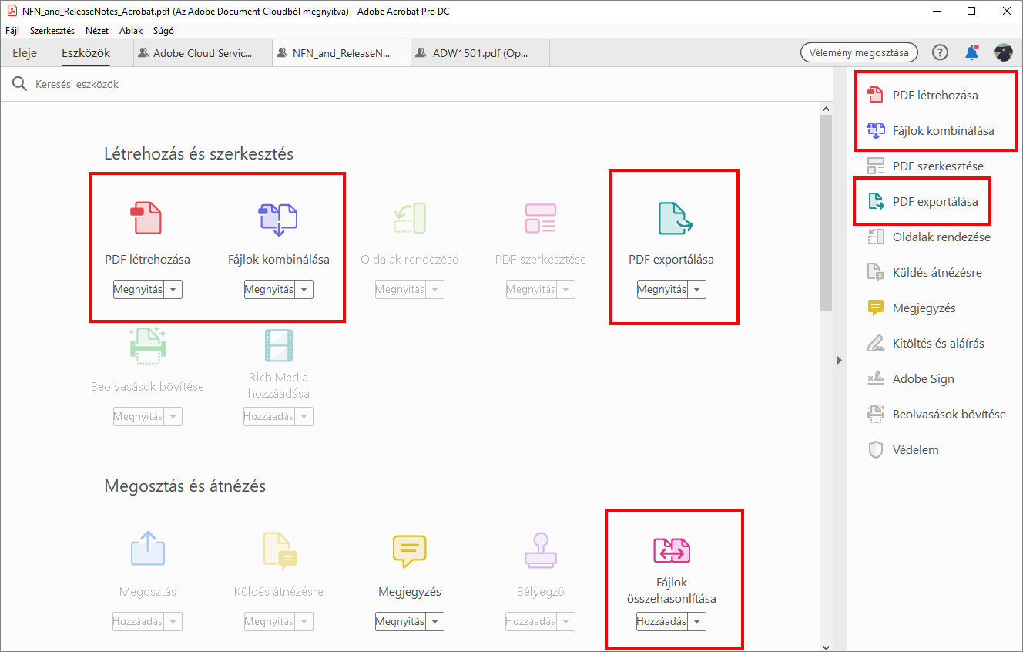This screenshot has width=1023, height=652.
Task: Open the user profile avatar
Action: [x=1004, y=52]
